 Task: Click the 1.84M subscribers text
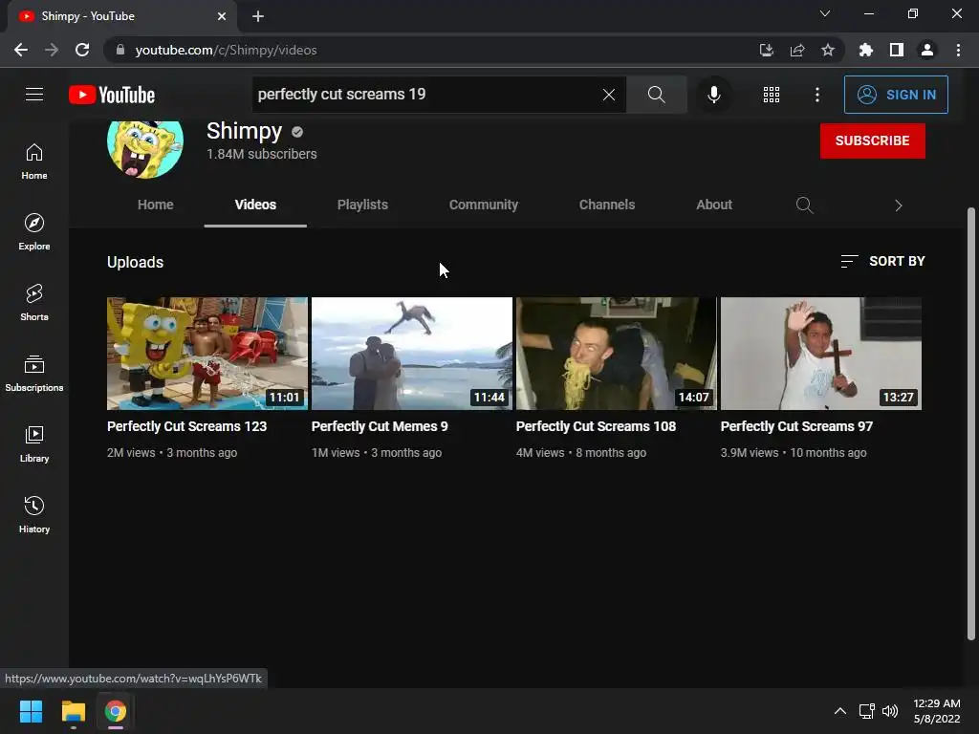coord(262,154)
